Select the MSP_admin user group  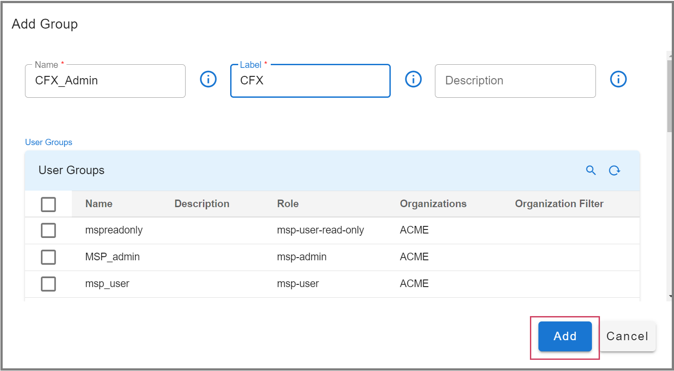(x=48, y=257)
